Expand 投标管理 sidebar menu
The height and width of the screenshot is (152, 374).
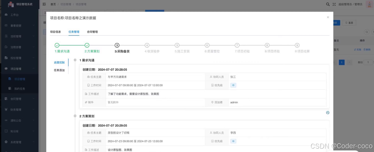pos(19,58)
